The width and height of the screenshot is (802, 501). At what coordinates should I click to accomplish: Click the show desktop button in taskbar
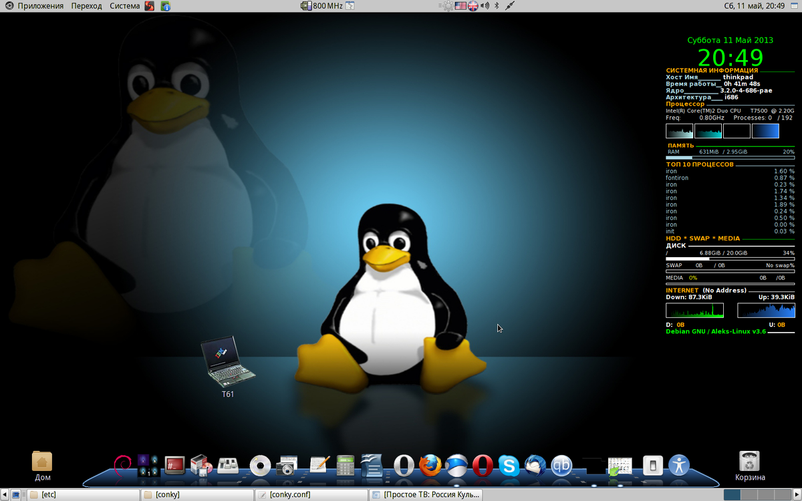pyautogui.click(x=15, y=495)
